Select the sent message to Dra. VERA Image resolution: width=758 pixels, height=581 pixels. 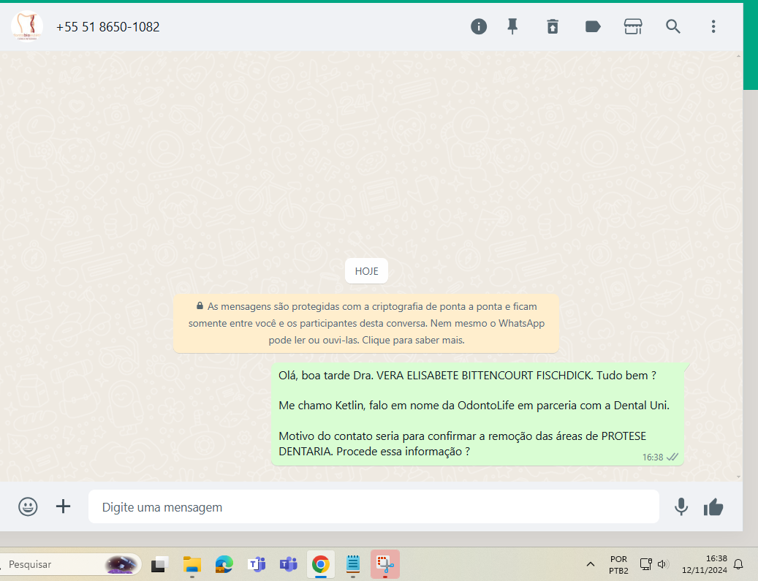(x=477, y=414)
